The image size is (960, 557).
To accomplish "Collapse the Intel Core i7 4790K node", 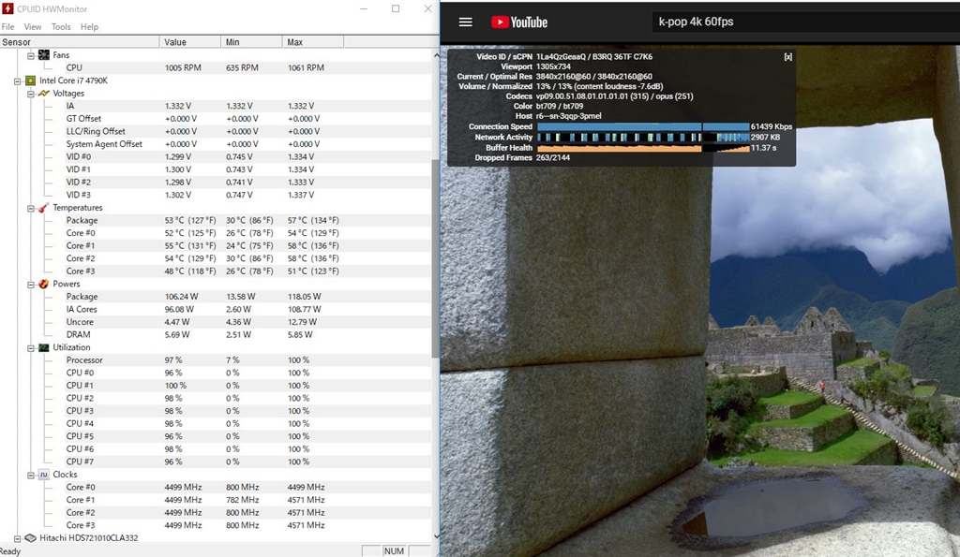I will pyautogui.click(x=18, y=81).
